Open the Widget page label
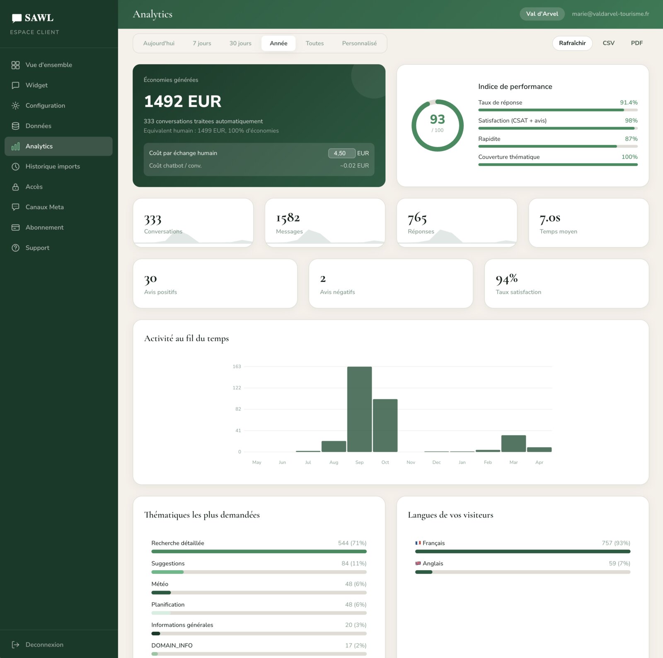 pyautogui.click(x=36, y=85)
